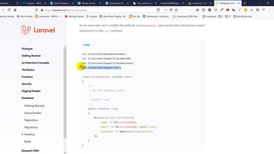Expand Security section
The image size is (274, 154).
click(27, 84)
